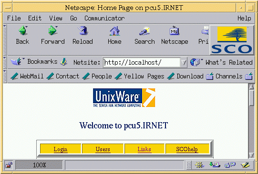Open the Mailbox icon in component bar

pyautogui.click(x=215, y=165)
